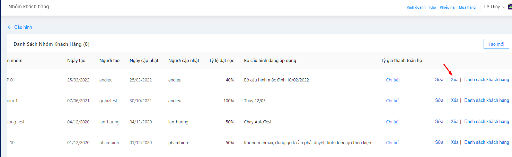Open Chi tiết for the 40% deposit row
512x157 pixels.
click(x=393, y=80)
